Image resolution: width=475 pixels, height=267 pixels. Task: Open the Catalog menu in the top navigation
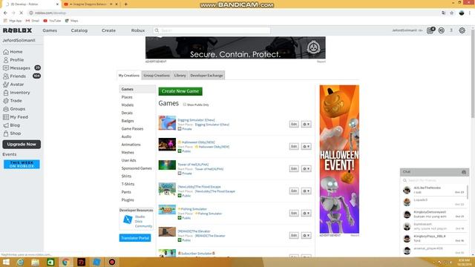pyautogui.click(x=79, y=30)
